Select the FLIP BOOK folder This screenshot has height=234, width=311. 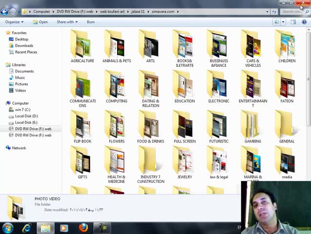[82, 127]
